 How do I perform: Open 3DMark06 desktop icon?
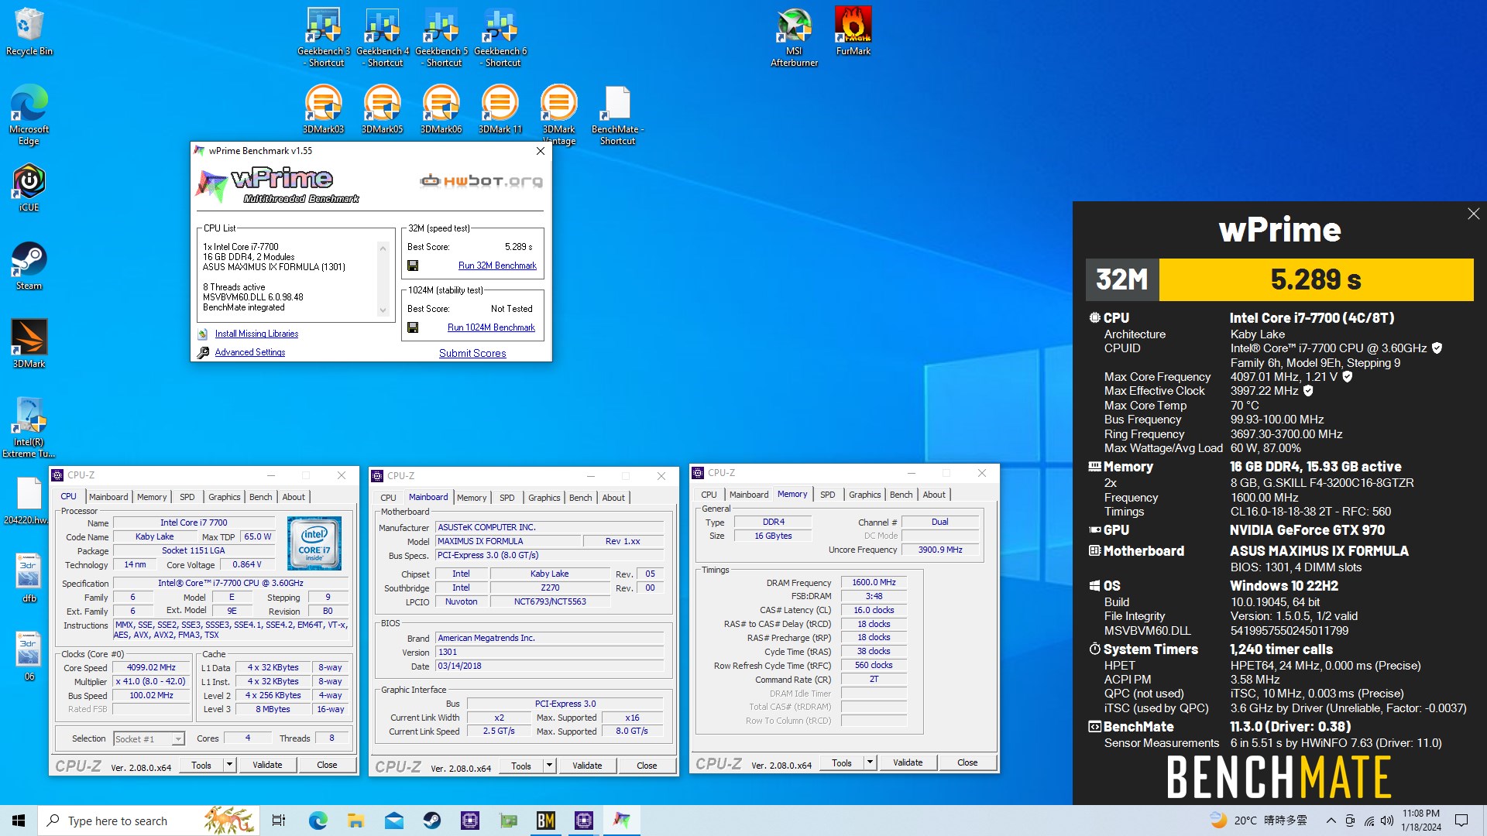click(441, 109)
